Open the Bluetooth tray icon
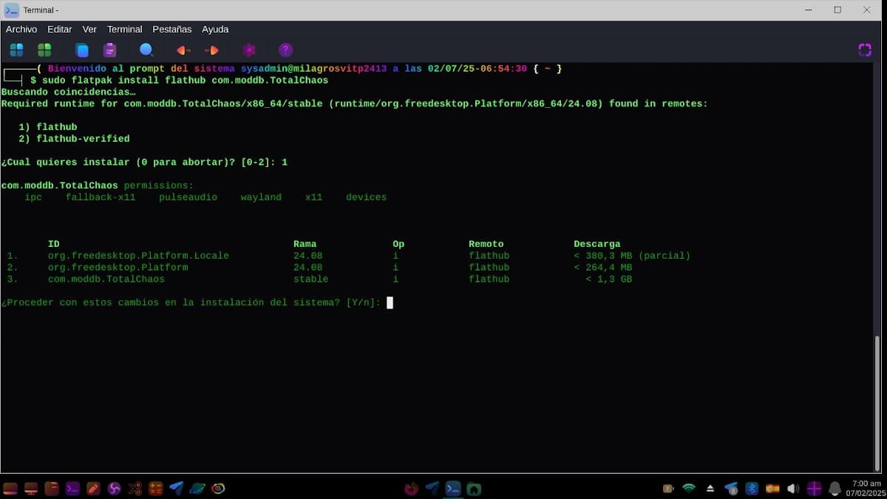887x499 pixels. pos(752,489)
